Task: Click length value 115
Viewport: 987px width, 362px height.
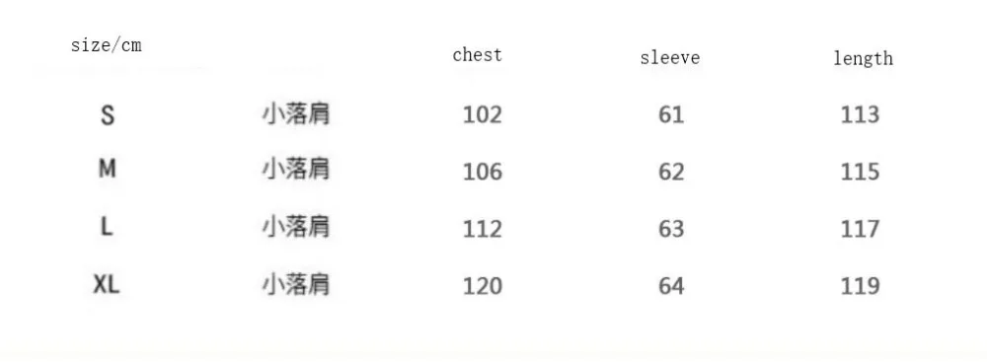Action: (861, 172)
